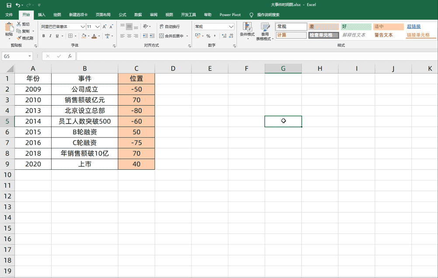Apply the 超链接 hyperlink style

414,27
